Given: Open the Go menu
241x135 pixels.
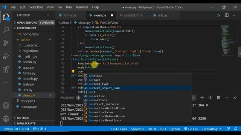Looking at the screenshot, I should (60, 7).
